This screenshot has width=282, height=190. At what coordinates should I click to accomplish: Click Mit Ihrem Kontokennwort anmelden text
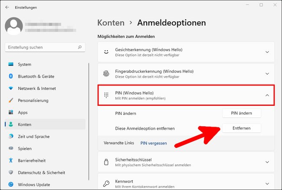pyautogui.click(x=145, y=187)
